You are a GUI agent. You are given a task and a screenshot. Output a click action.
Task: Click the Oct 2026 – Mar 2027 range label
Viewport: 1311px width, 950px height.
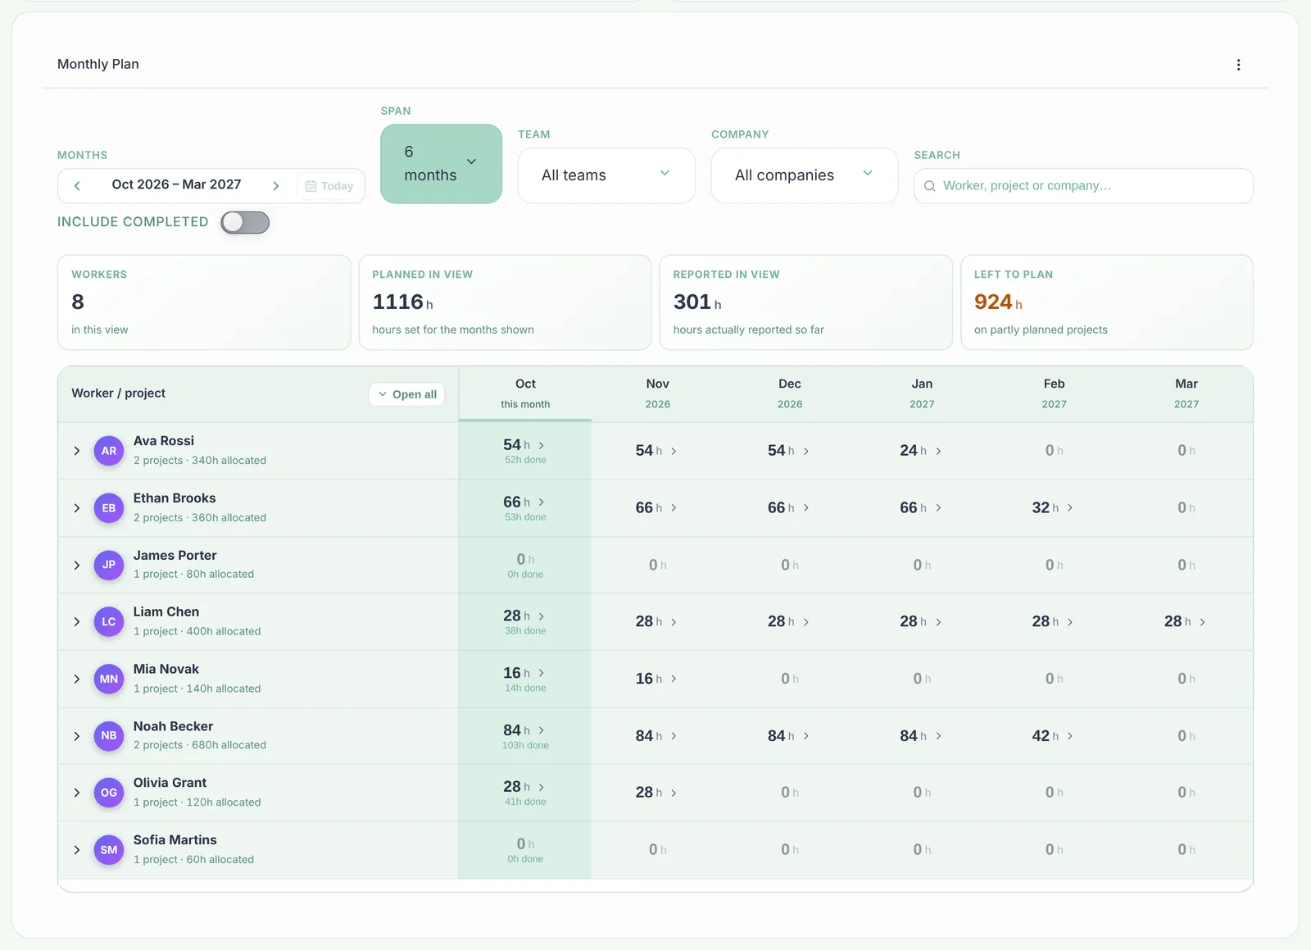click(176, 184)
